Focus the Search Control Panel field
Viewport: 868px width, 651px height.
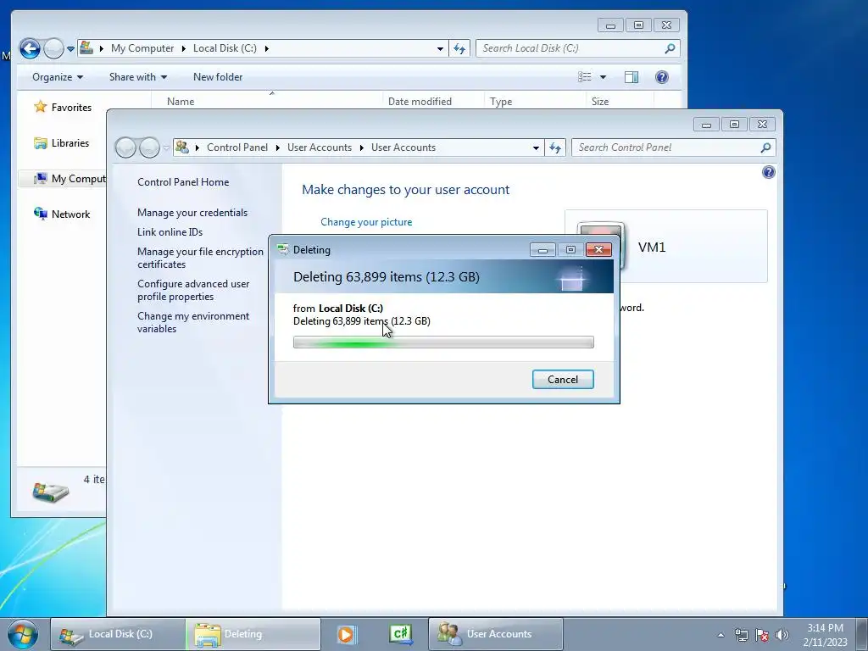[x=666, y=147]
